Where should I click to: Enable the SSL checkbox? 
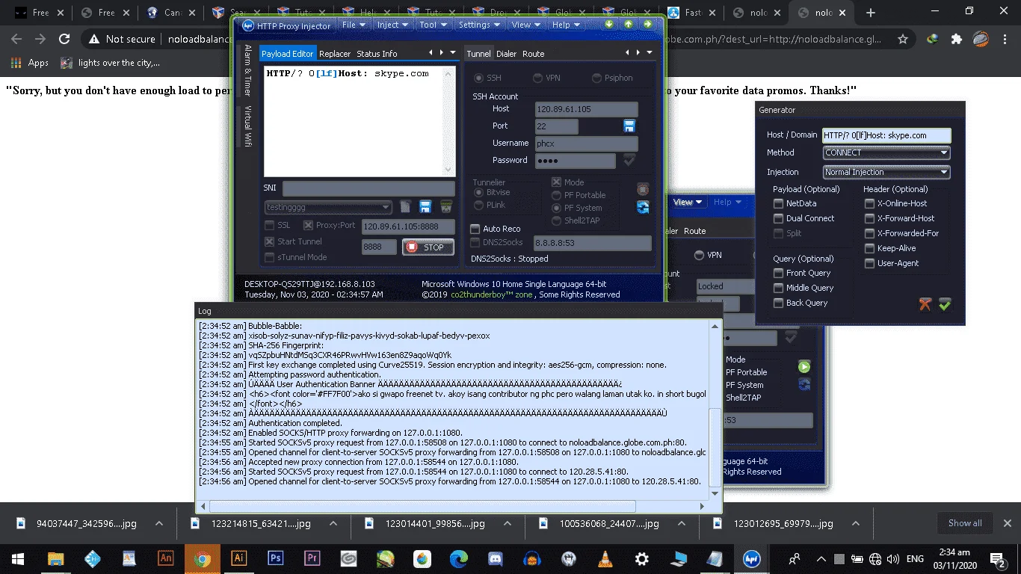tap(270, 226)
